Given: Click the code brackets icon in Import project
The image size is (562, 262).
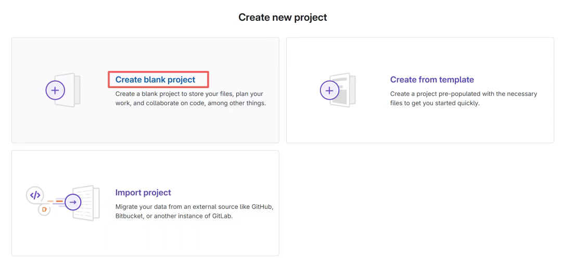Looking at the screenshot, I should 35,195.
